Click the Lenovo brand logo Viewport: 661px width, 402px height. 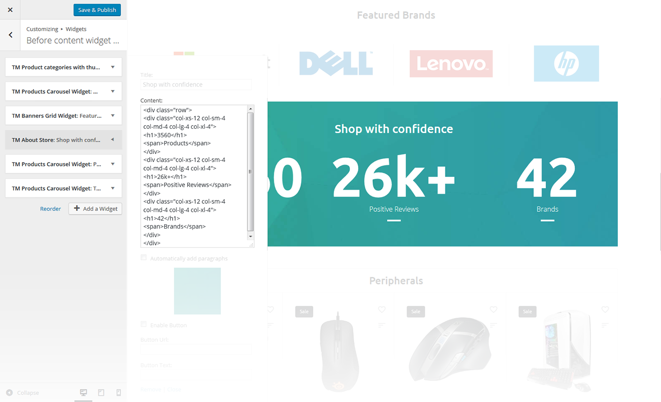[451, 64]
